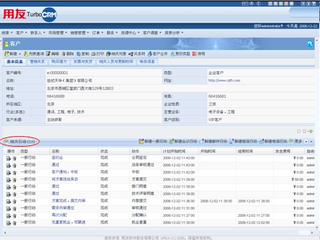Viewport: 320px width, 240px height.
Task: Click the customer number e-00000001
Action: pyautogui.click(x=57, y=73)
